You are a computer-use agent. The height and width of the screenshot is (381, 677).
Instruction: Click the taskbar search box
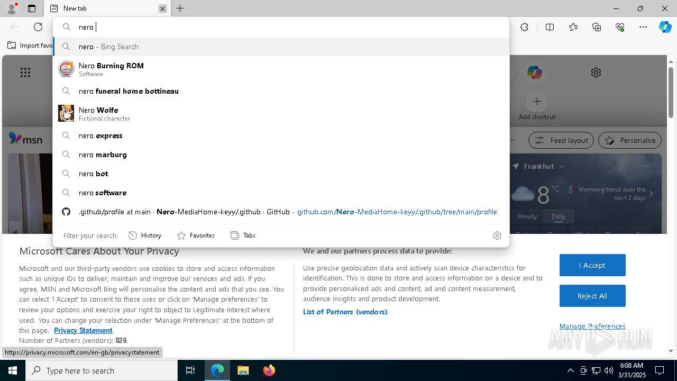pos(102,370)
